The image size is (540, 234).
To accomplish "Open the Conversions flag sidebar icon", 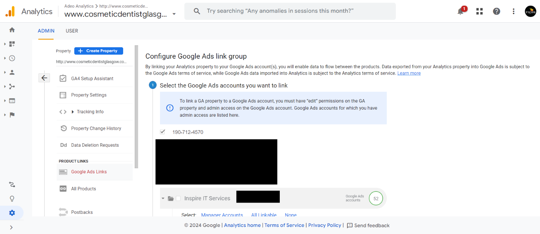I will pyautogui.click(x=12, y=115).
